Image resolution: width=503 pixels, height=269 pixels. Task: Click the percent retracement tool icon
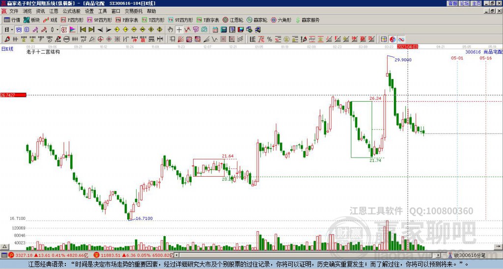tap(270, 39)
